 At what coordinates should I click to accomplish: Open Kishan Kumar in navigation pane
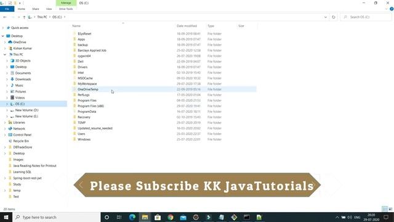coord(22,48)
